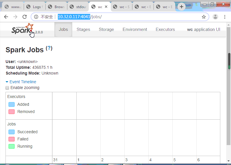Open the Chrome user profile icon

coord(215,17)
